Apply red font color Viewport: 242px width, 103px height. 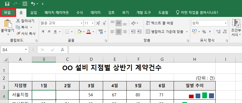click(89, 32)
